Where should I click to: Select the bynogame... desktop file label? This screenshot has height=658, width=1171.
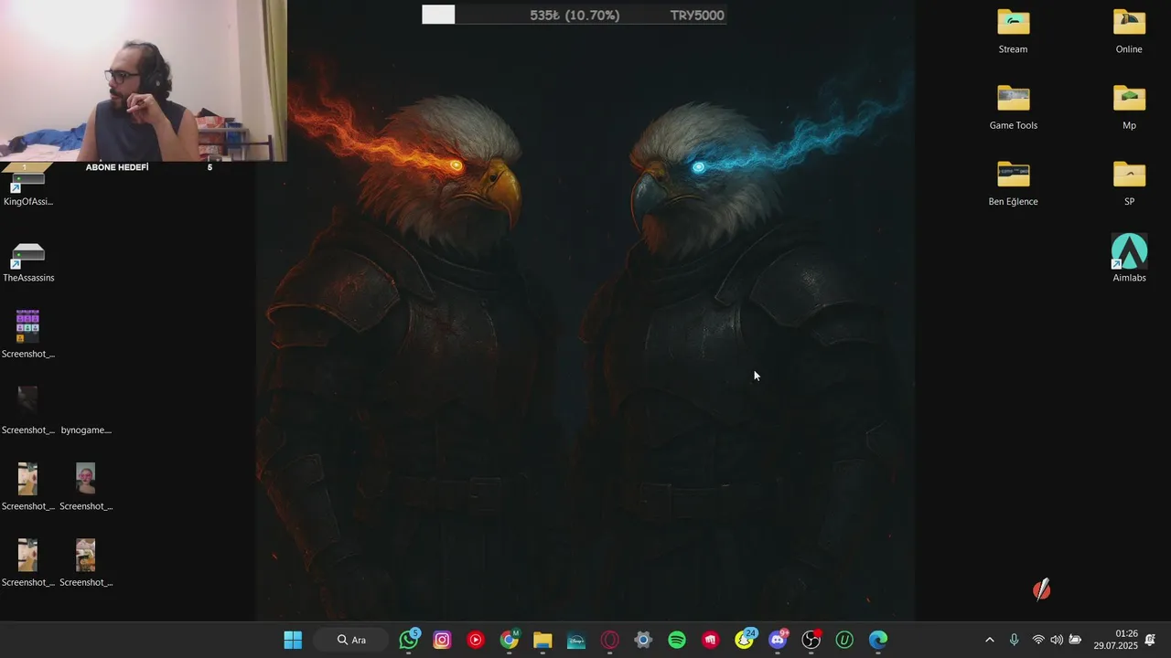(86, 430)
